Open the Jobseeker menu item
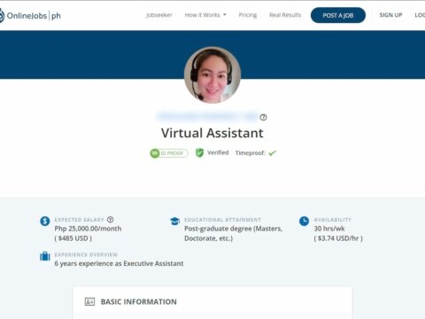 click(x=159, y=15)
